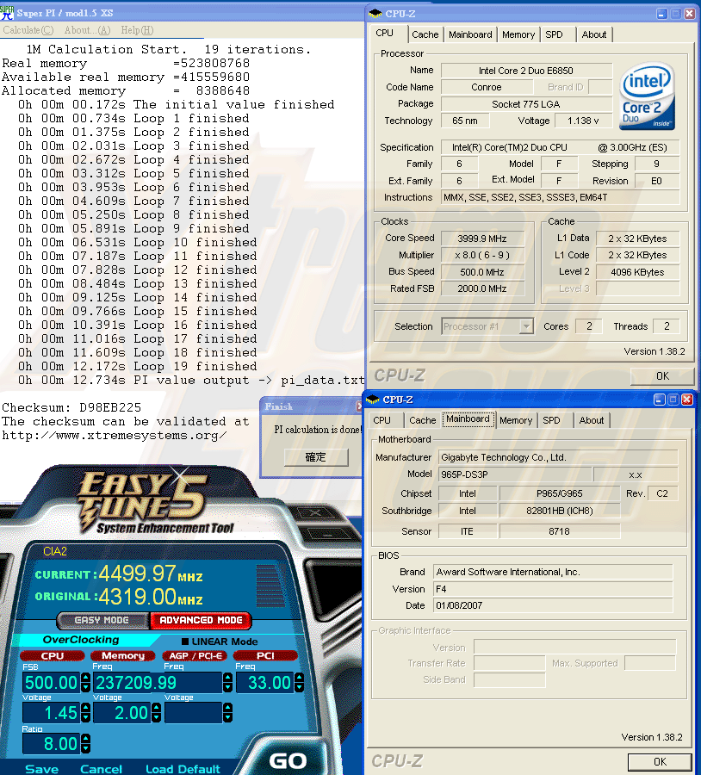Click the Intel Core 2 Duo logo

[647, 96]
